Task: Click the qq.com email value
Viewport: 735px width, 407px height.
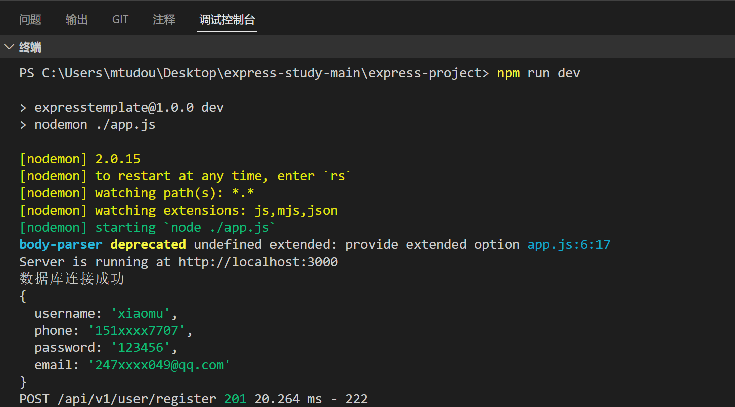Action: 159,365
